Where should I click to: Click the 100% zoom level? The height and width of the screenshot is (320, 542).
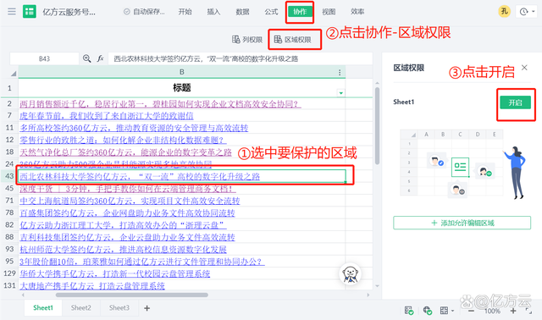tap(492, 311)
